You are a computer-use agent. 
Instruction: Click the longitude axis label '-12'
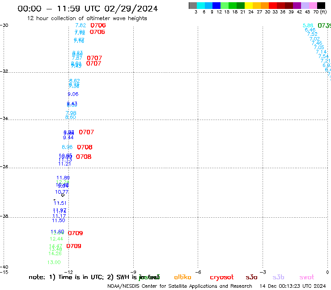point(68,272)
